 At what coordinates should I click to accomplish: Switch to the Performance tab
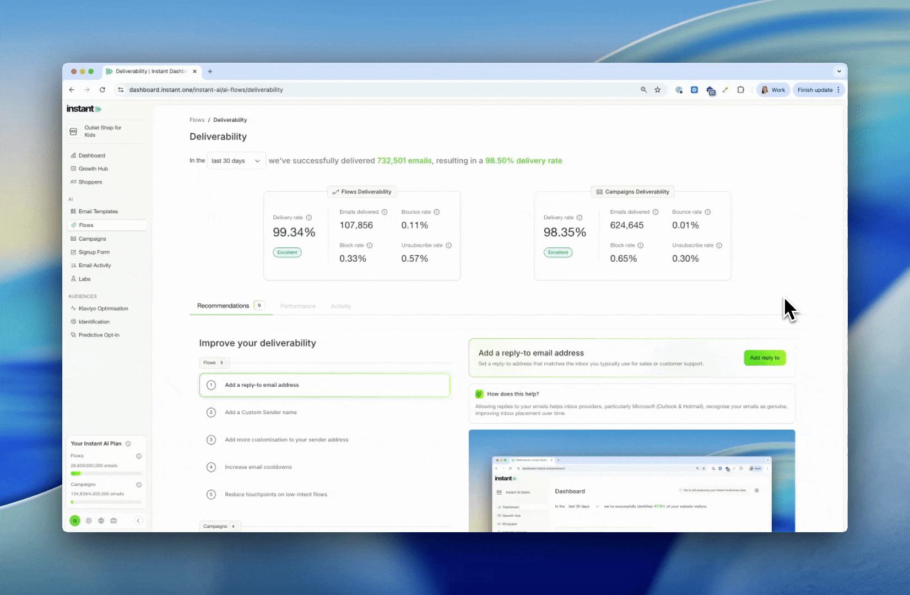(x=297, y=306)
